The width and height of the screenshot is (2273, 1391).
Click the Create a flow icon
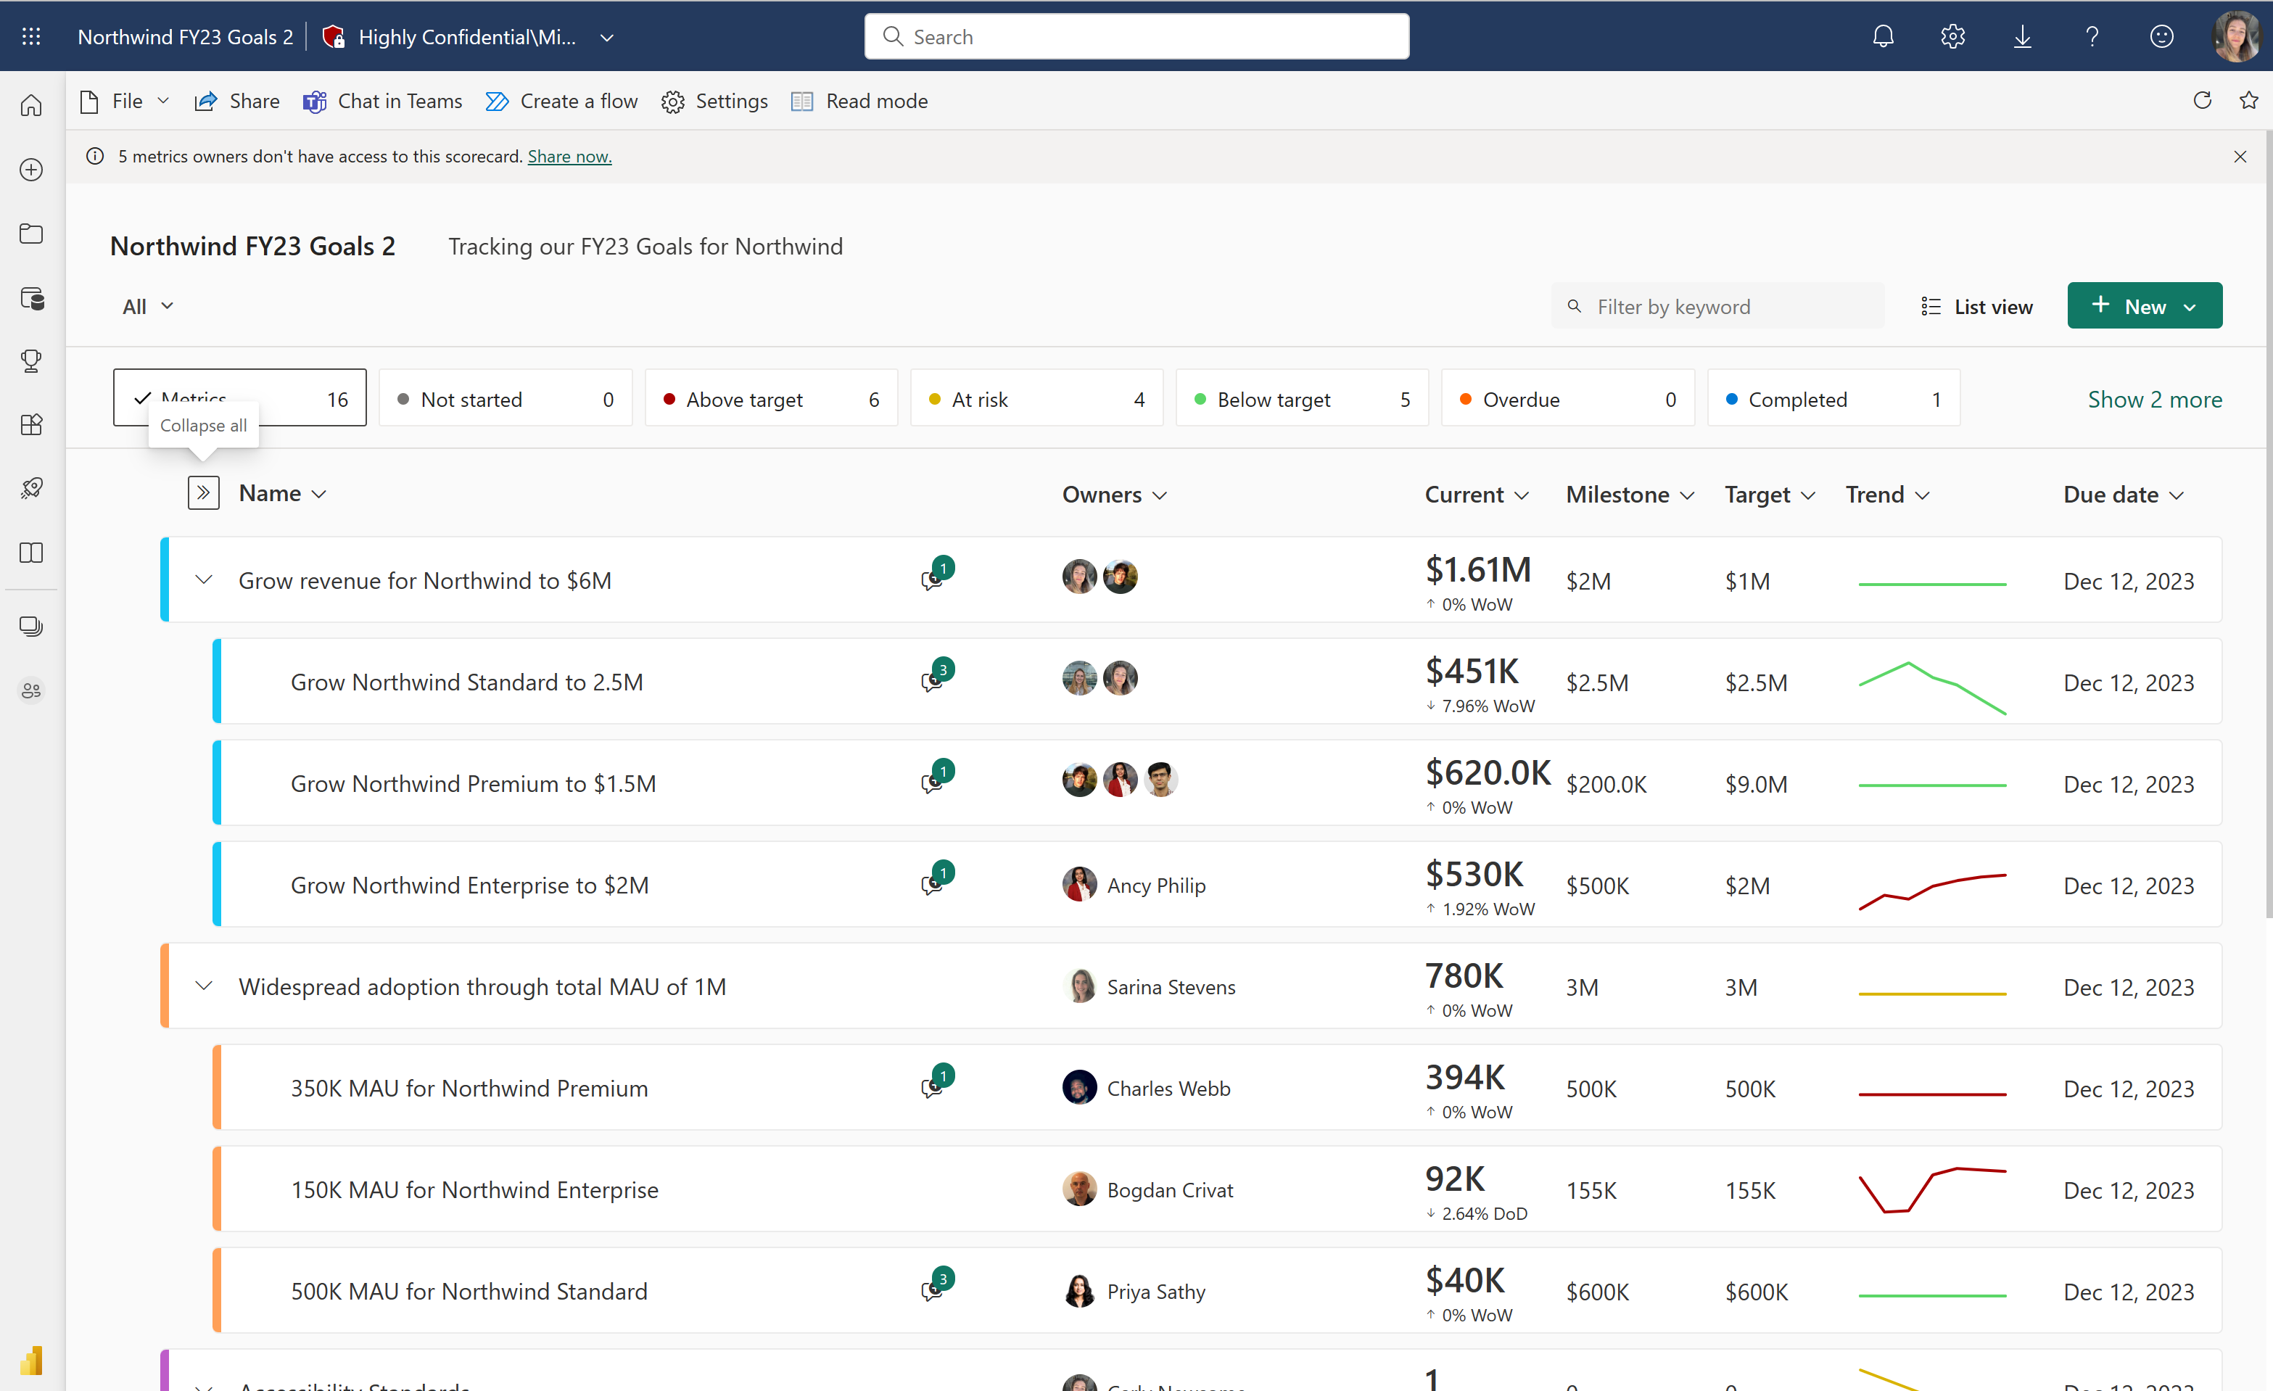tap(495, 101)
